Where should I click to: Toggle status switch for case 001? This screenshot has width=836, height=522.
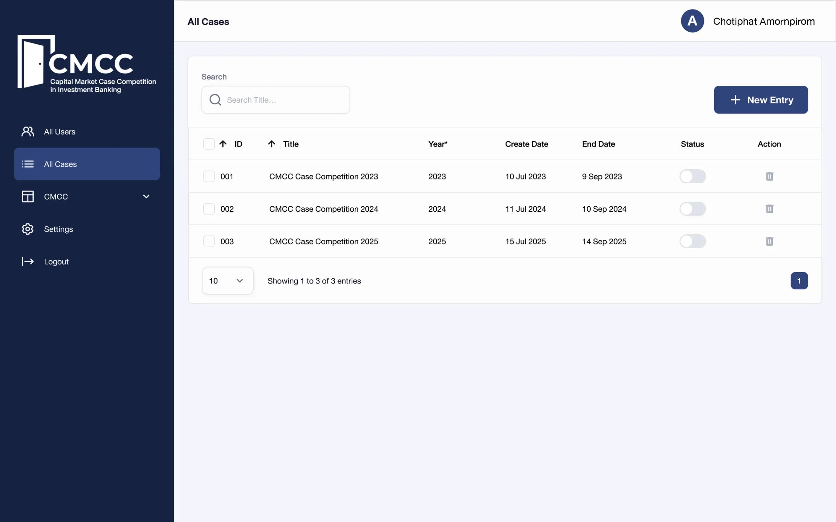pyautogui.click(x=693, y=177)
